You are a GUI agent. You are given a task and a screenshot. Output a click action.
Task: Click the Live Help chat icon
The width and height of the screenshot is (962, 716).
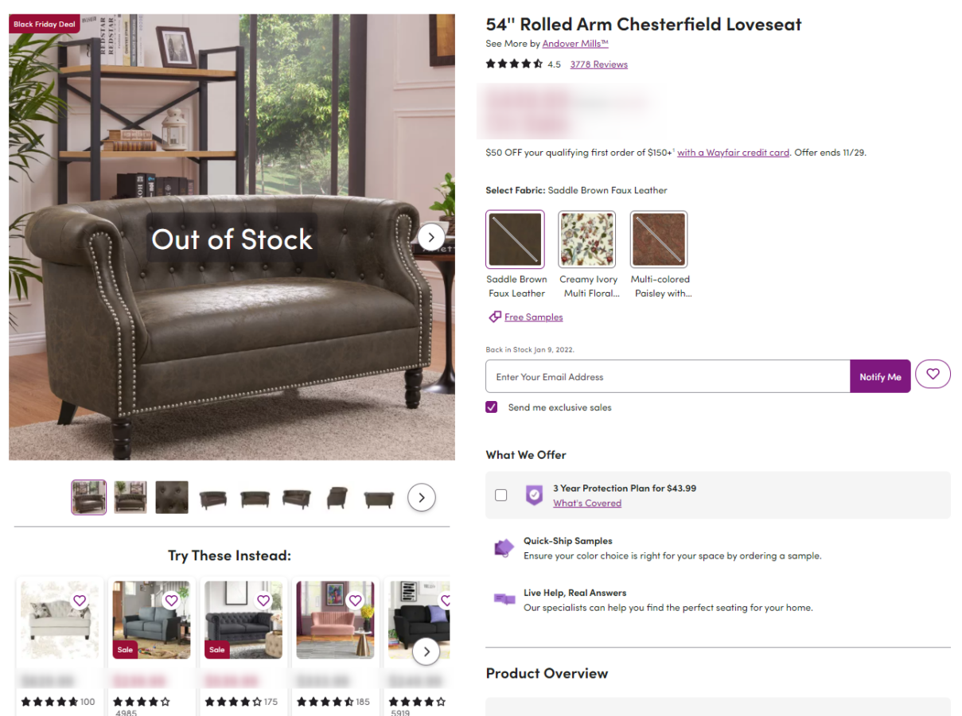tap(504, 599)
